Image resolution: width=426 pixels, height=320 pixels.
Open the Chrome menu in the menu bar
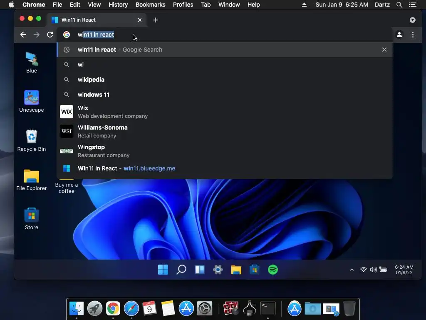34,5
